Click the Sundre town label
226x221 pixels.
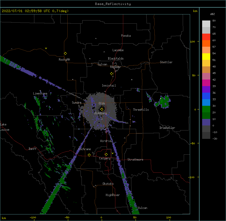77,103
